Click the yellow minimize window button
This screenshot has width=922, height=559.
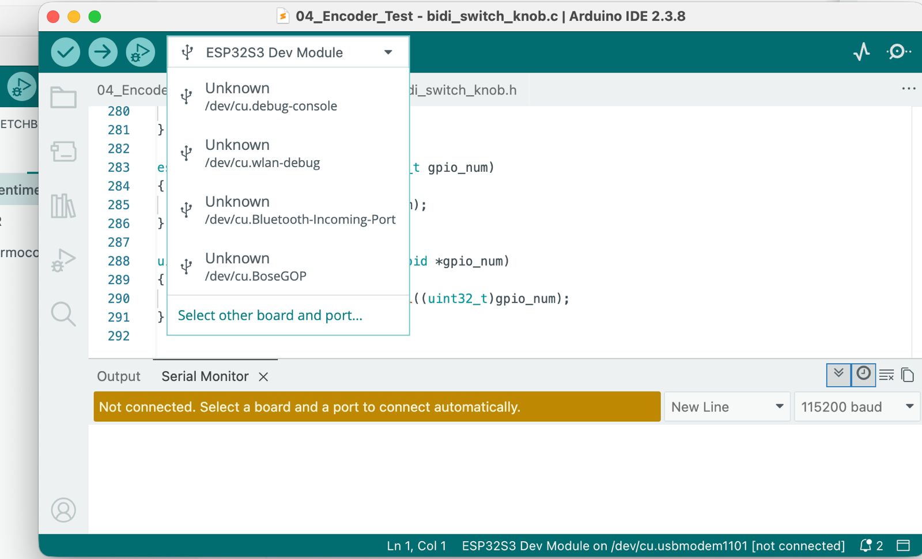74,17
